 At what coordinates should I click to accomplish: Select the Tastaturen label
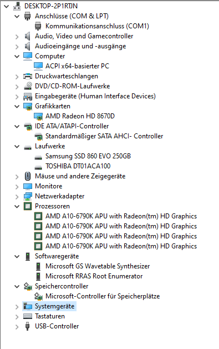point(50,316)
